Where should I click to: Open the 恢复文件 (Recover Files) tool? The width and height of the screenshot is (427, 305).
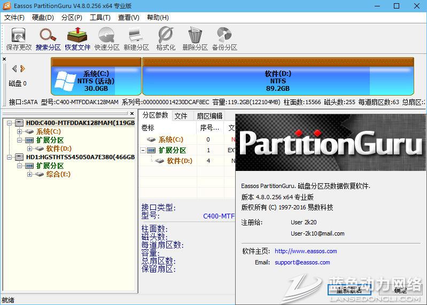[x=77, y=39]
